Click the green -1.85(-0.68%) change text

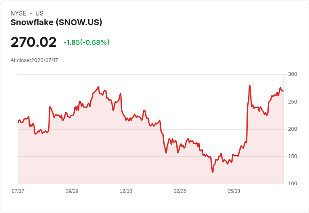[x=86, y=42]
